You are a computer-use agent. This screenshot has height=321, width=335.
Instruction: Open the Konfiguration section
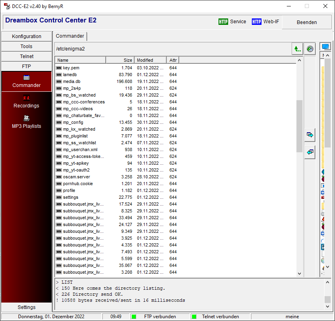pos(27,36)
